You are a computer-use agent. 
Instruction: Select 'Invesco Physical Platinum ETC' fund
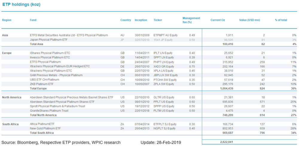click(x=50, y=58)
